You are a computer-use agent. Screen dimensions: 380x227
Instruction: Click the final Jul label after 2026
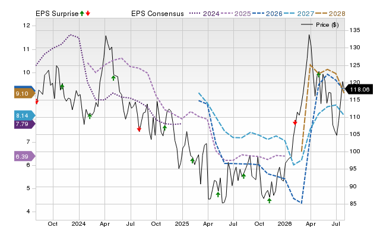tap(336, 223)
